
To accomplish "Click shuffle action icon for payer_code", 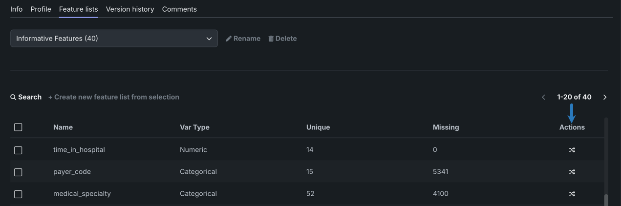I will coord(572,172).
